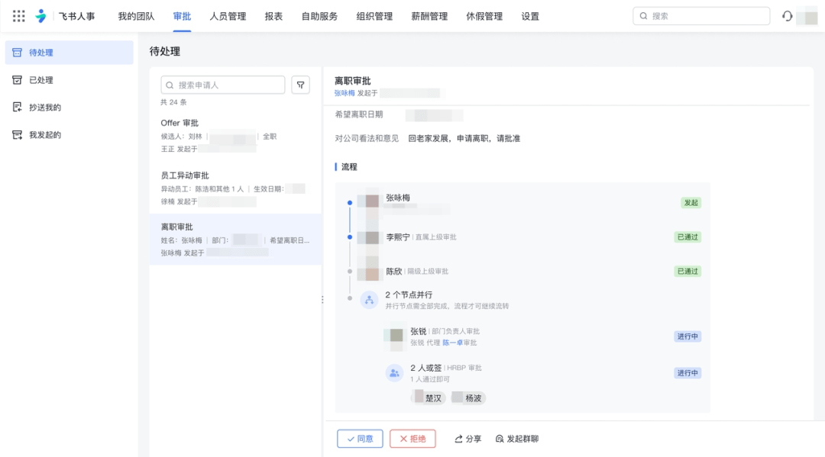Go to the 薪酬管理 tab
825x457 pixels.
click(x=429, y=16)
